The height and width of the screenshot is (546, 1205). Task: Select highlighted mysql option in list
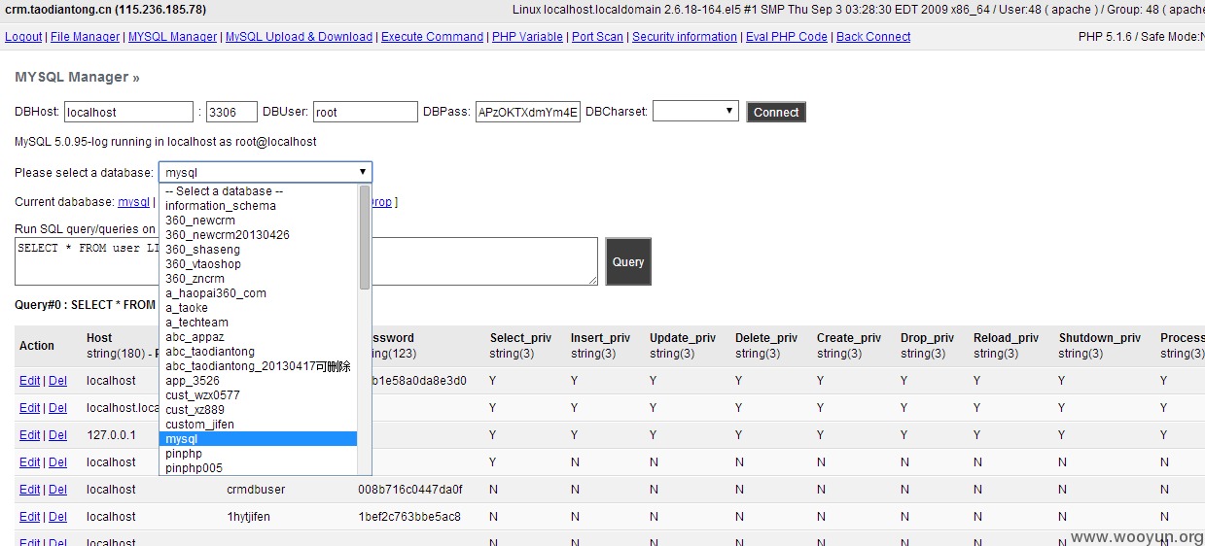tap(259, 439)
